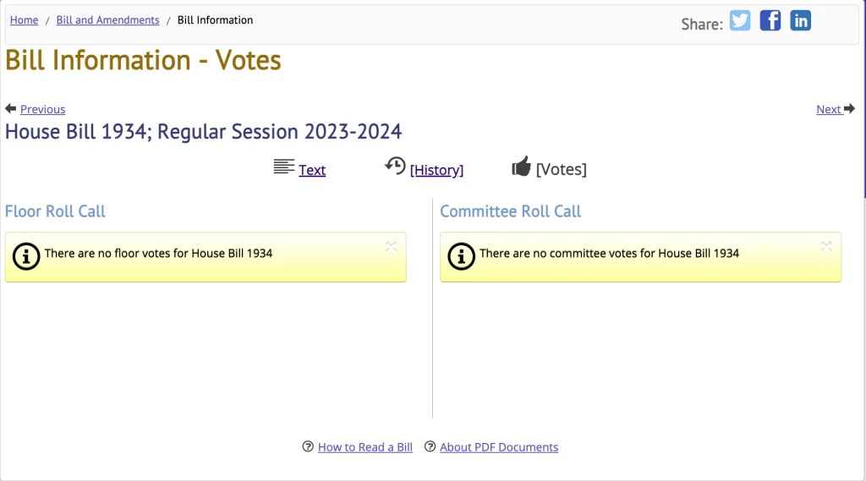Click the right arrow beside Next

(x=849, y=109)
